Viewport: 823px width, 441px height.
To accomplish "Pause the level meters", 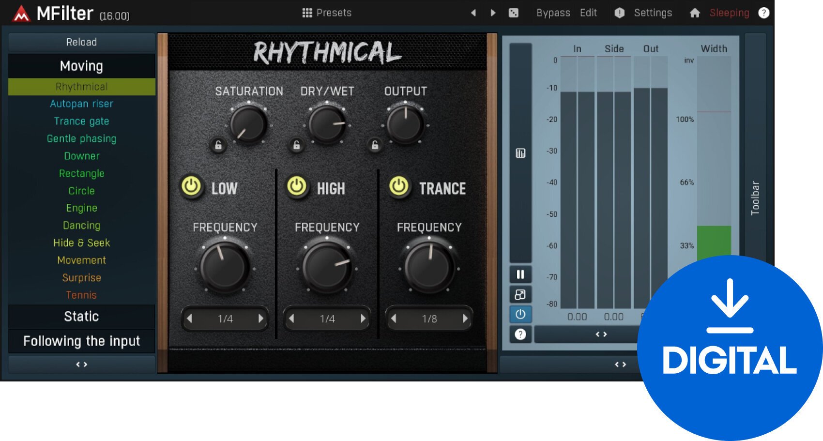I will point(520,274).
